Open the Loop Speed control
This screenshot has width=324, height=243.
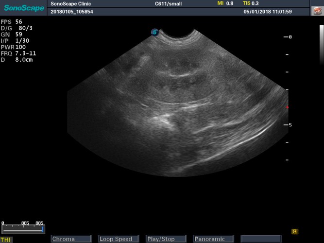(119, 239)
